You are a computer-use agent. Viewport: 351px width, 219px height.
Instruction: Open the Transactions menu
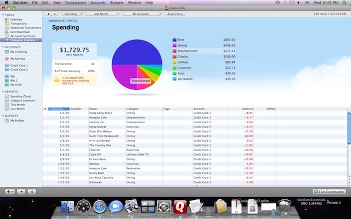tap(76, 3)
